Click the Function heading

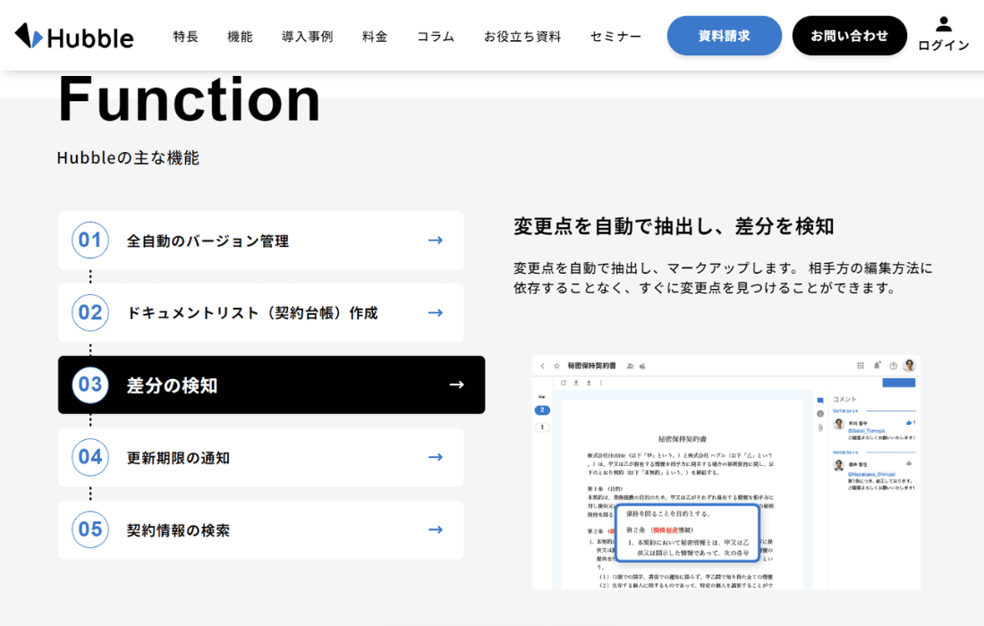(x=190, y=99)
